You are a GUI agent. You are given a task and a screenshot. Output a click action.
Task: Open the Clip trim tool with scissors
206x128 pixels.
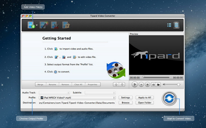pyautogui.click(x=55, y=25)
